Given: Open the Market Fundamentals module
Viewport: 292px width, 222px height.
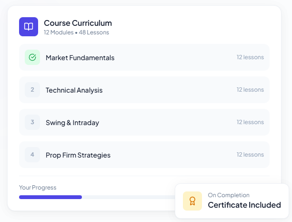Looking at the screenshot, I should pyautogui.click(x=80, y=58).
